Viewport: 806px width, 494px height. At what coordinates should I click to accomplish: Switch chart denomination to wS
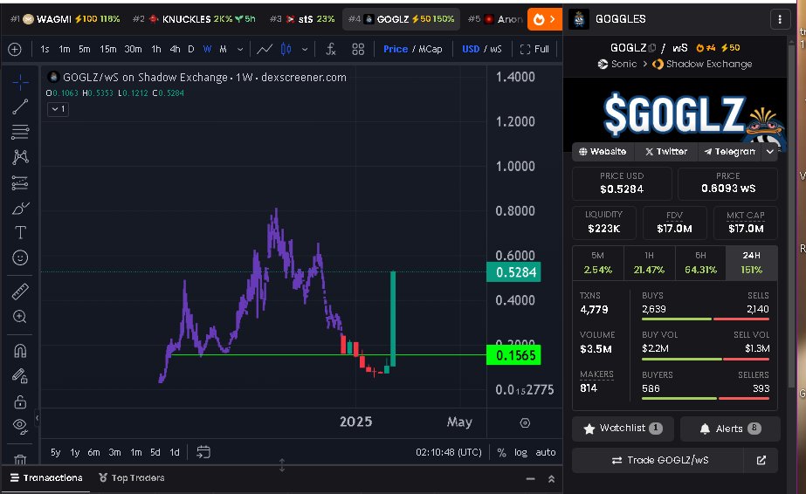pos(495,49)
